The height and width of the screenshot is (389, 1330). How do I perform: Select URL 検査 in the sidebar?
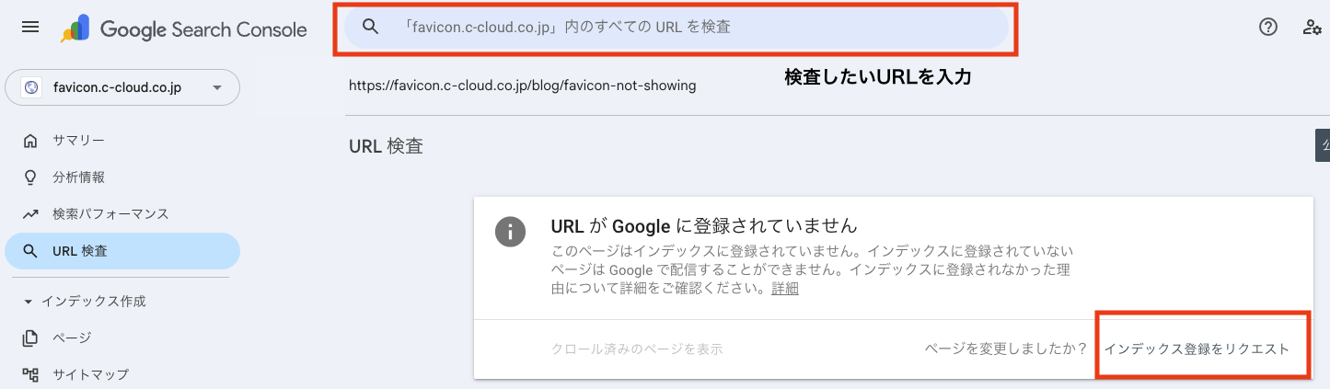point(80,251)
